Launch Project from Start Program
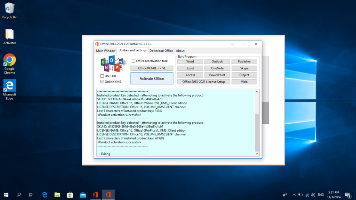This screenshot has height=200, width=356. (244, 75)
